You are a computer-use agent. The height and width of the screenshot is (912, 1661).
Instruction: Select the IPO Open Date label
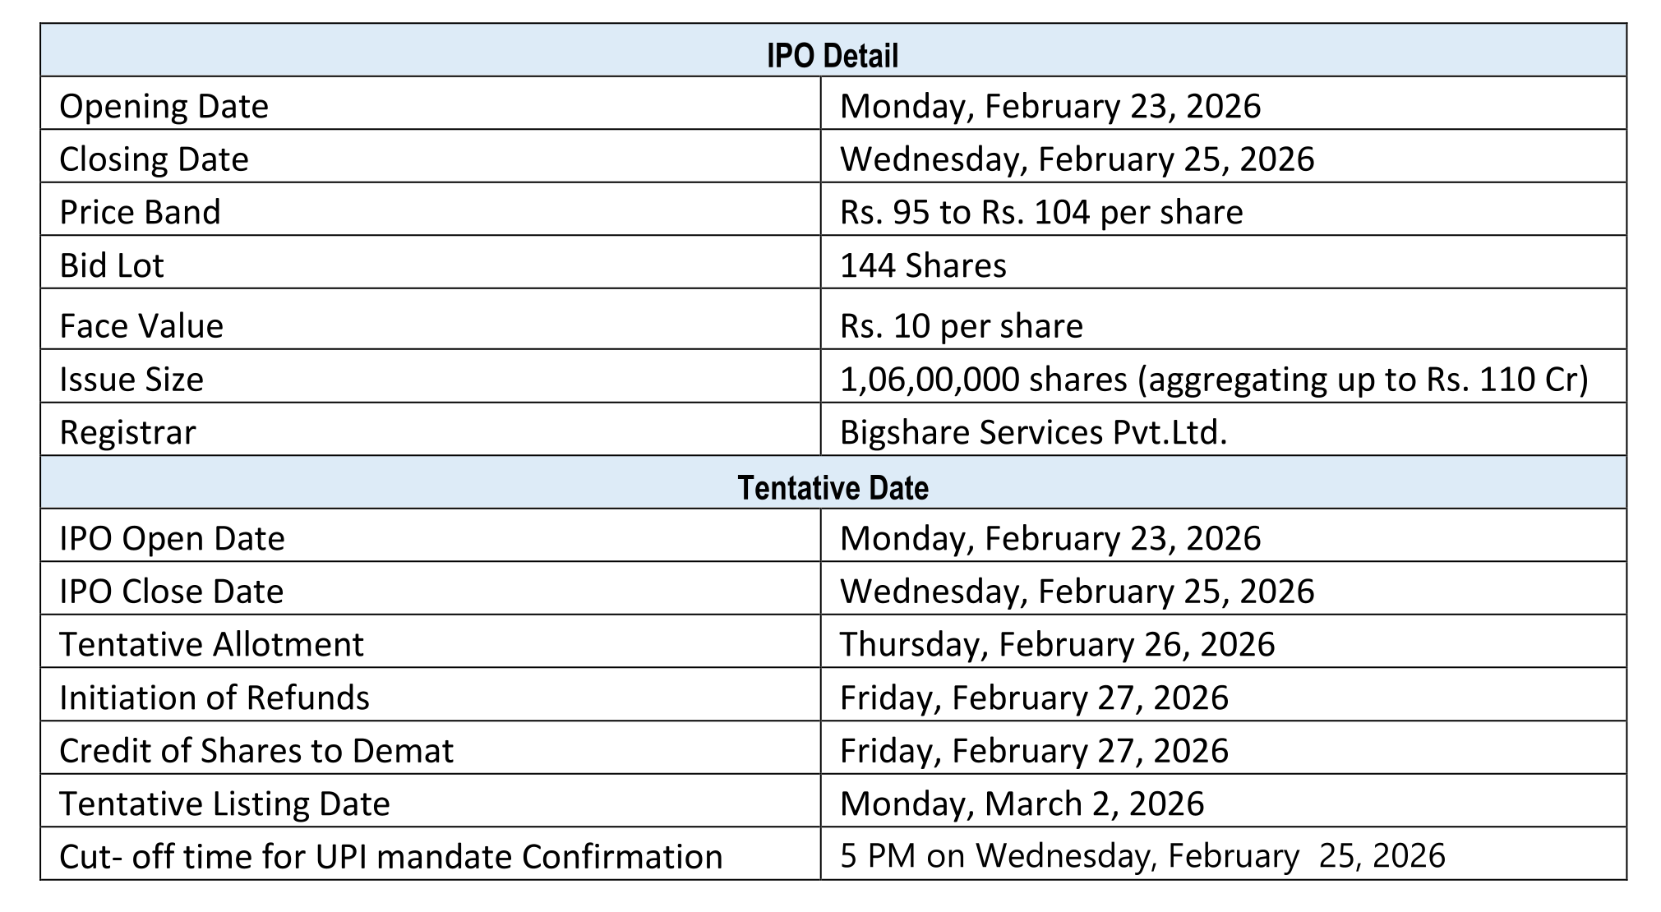pos(172,538)
